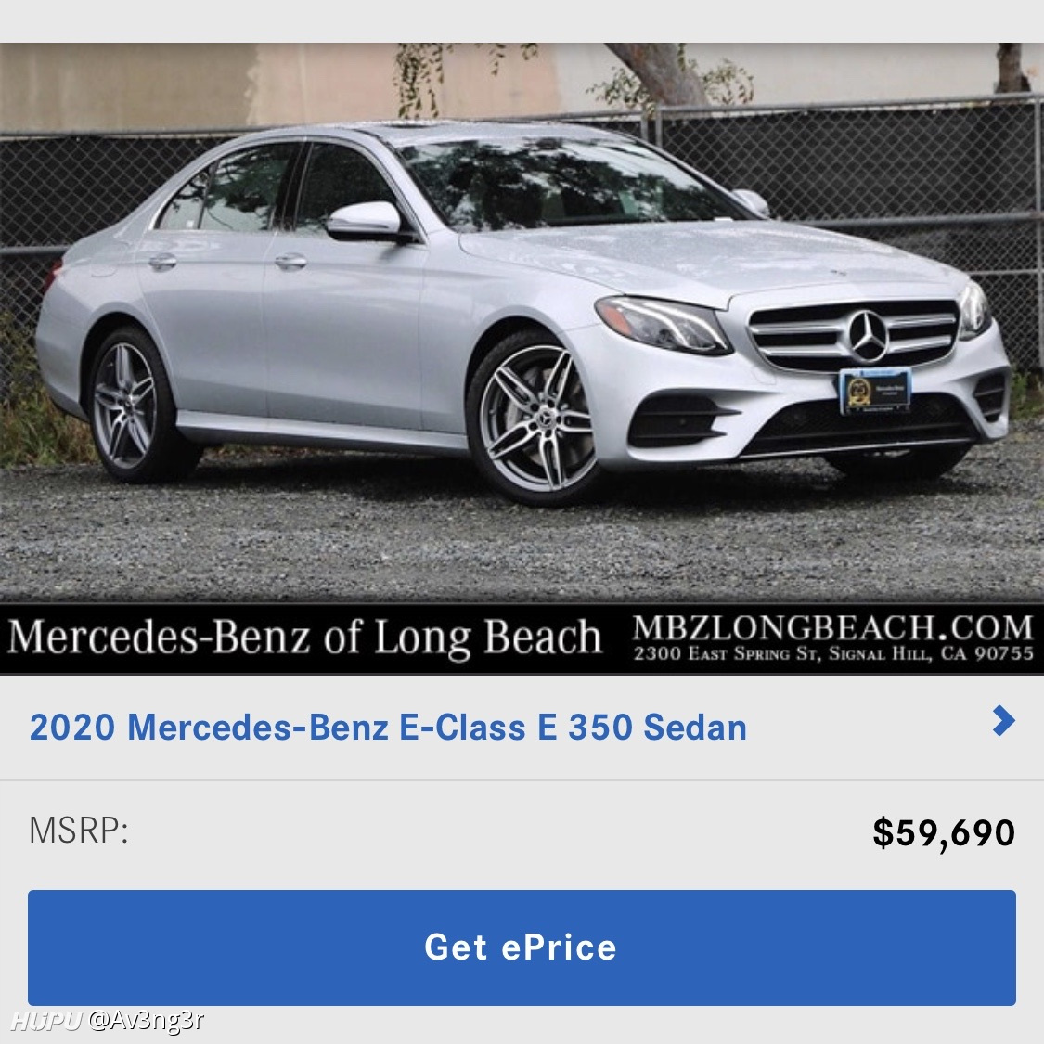Open listing via the blue chevron arrow
The width and height of the screenshot is (1044, 1044).
[x=1003, y=720]
